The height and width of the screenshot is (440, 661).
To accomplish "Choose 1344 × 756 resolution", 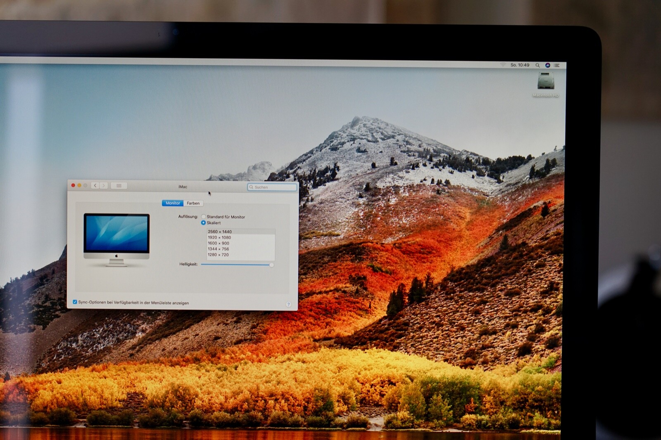I will point(241,249).
